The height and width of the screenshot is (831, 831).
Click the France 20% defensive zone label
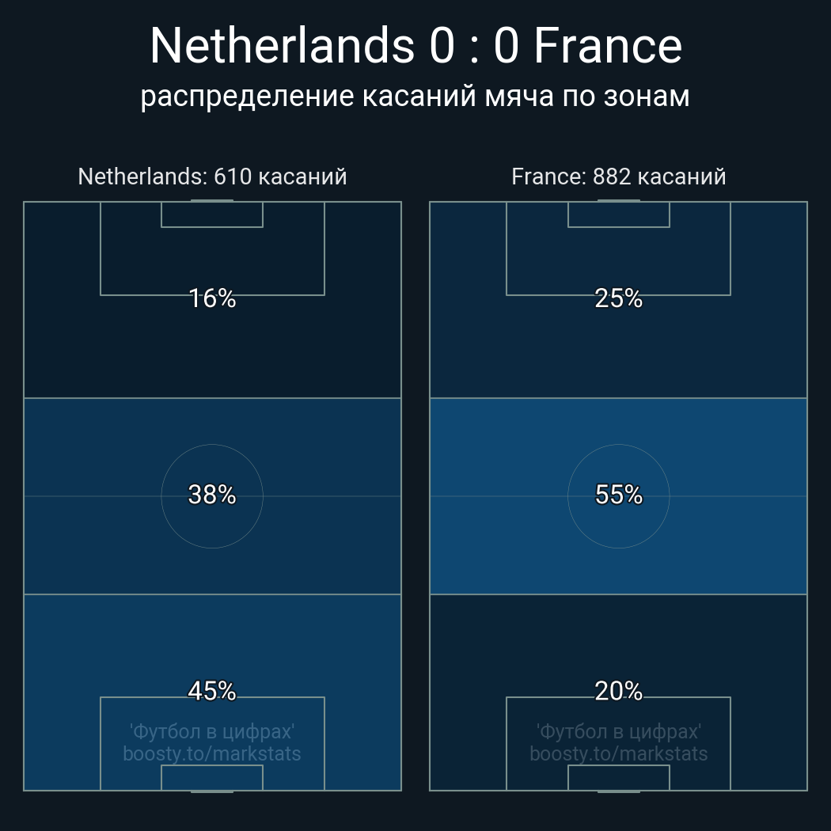pos(618,691)
